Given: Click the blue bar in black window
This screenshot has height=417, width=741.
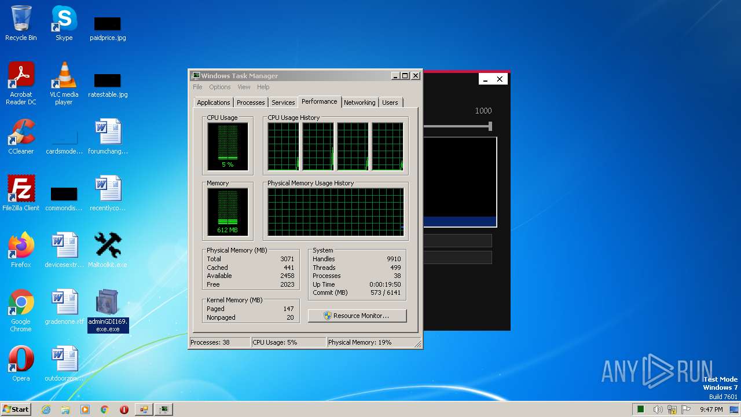Looking at the screenshot, I should tap(460, 221).
